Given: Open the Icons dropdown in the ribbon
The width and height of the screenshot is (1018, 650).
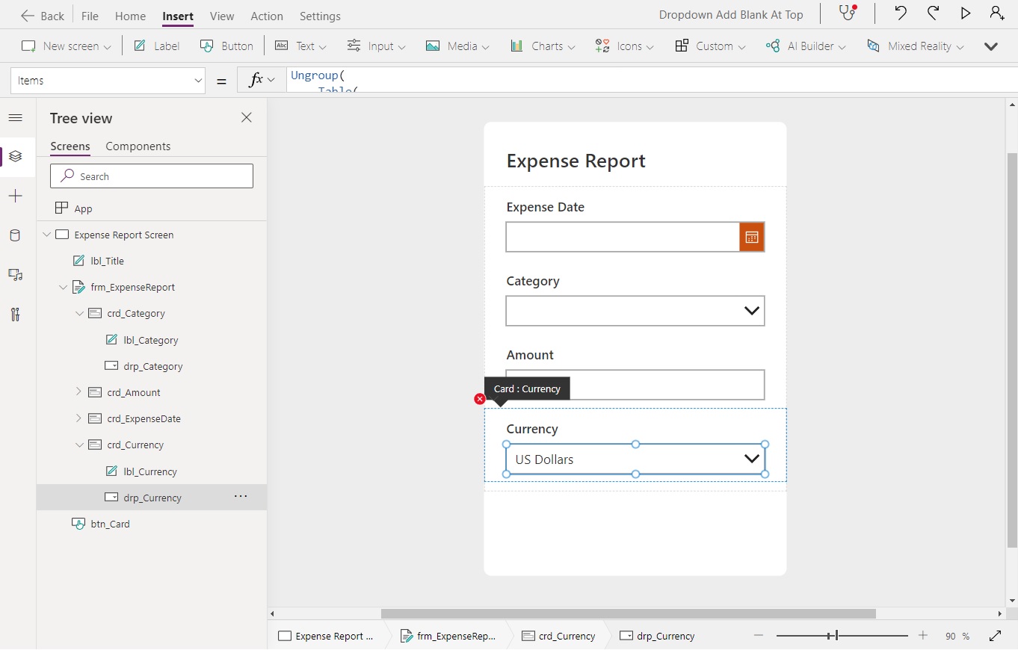Looking at the screenshot, I should tap(624, 46).
